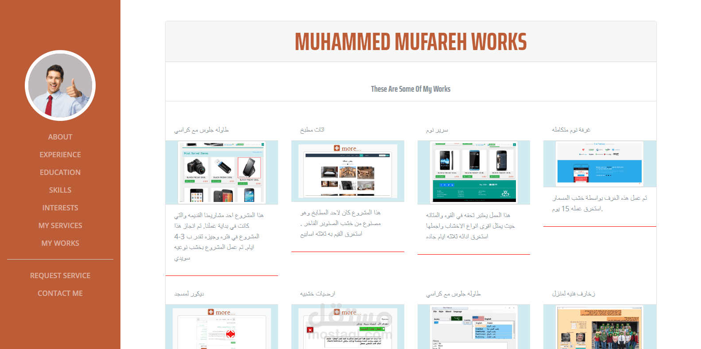
Task: Open the 'طاوله جلوس مع كراسي' camera products thumbnail
Action: [222, 172]
